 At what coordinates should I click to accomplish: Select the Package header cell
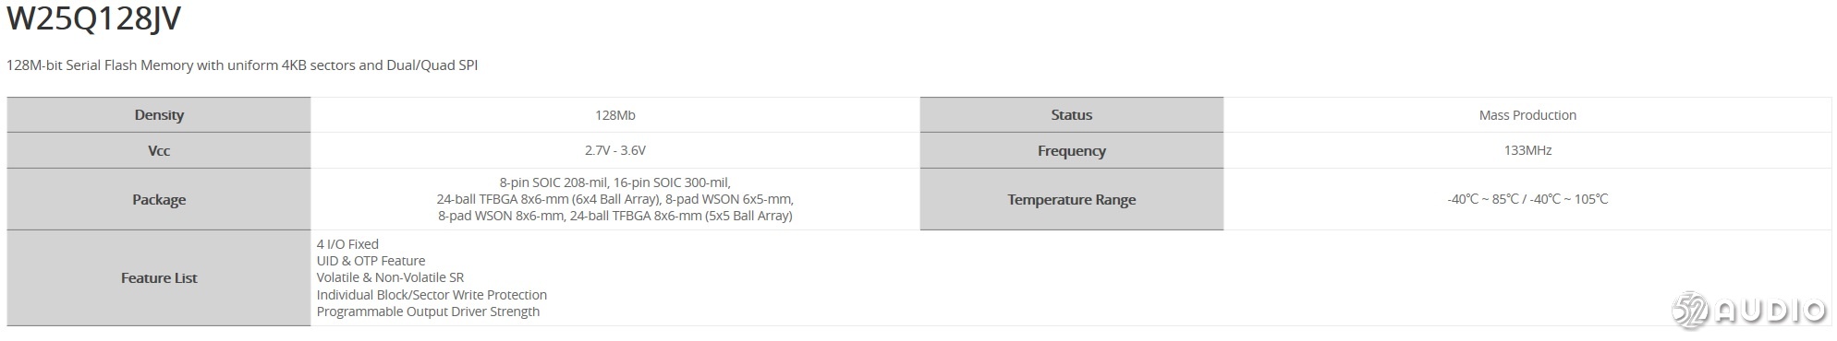159,199
